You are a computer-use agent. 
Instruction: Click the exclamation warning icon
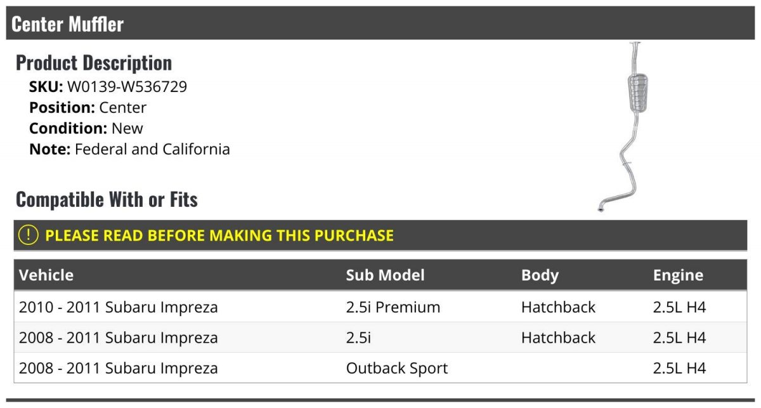[x=29, y=235]
